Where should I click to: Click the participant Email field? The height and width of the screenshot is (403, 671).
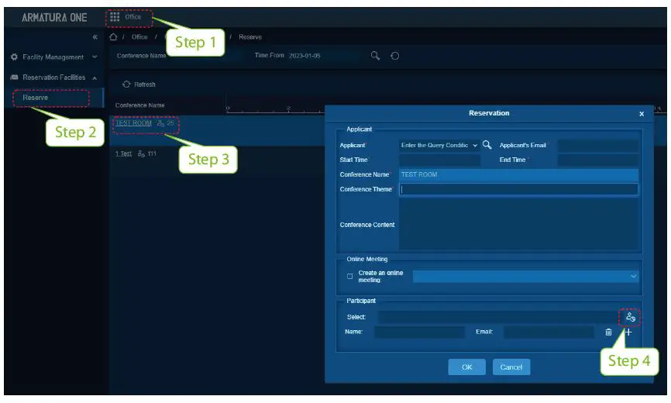(x=549, y=332)
